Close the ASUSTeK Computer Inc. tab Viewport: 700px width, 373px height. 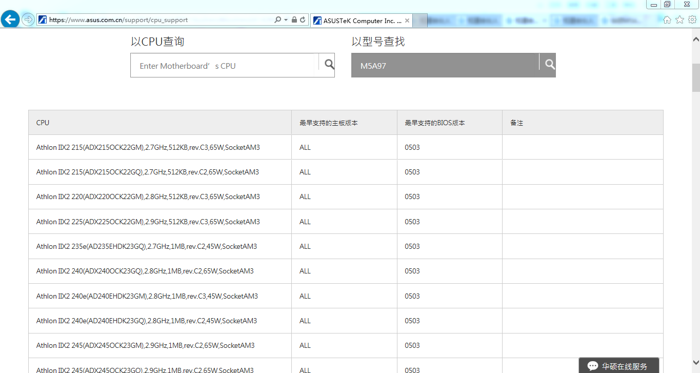(x=407, y=21)
